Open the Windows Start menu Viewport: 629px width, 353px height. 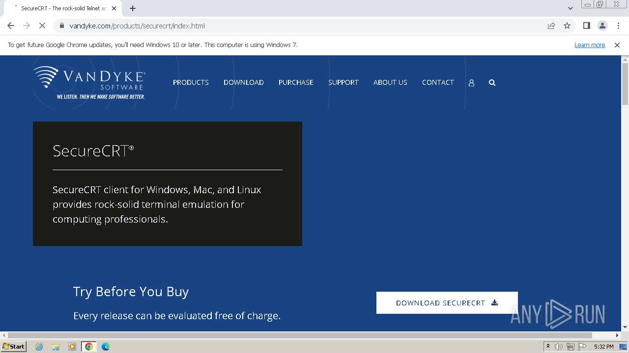point(14,347)
